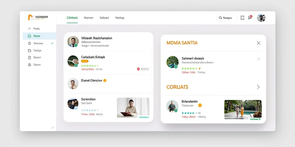The height and width of the screenshot is (147, 295).
Task: Open the Sanips calendar icon in sidebar
Action: (29, 51)
